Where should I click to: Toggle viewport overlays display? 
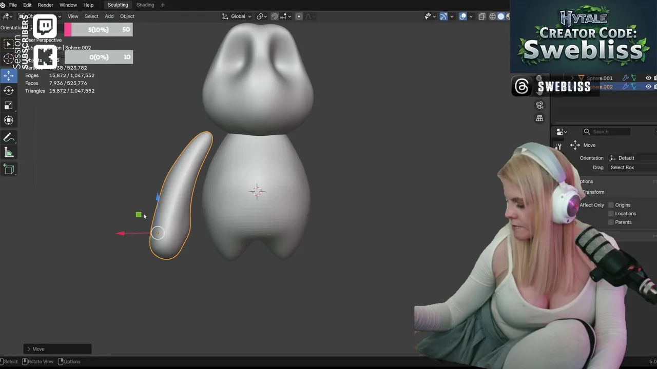463,16
